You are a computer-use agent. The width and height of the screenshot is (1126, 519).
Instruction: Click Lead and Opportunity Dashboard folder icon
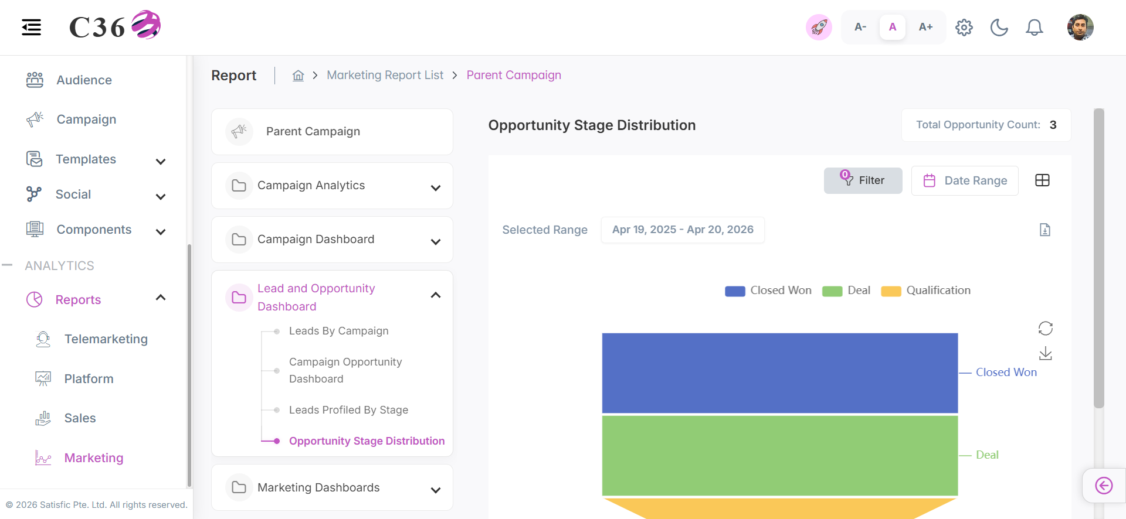pos(239,298)
